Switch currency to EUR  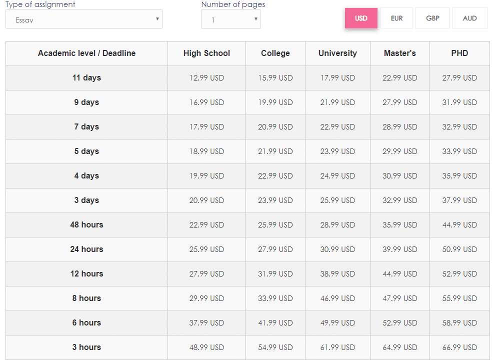(x=397, y=18)
